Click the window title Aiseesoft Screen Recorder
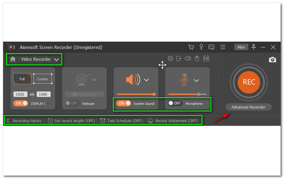This screenshot has width=284, height=179. [61, 47]
